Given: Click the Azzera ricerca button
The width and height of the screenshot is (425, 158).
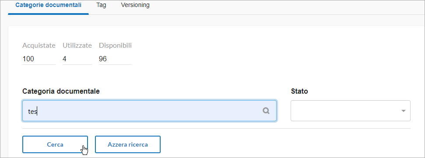Looking at the screenshot, I should pos(128,144).
